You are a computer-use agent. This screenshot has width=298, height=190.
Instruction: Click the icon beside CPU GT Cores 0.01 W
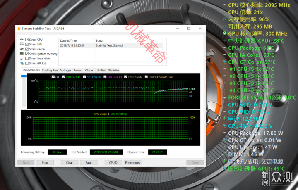click(x=225, y=140)
